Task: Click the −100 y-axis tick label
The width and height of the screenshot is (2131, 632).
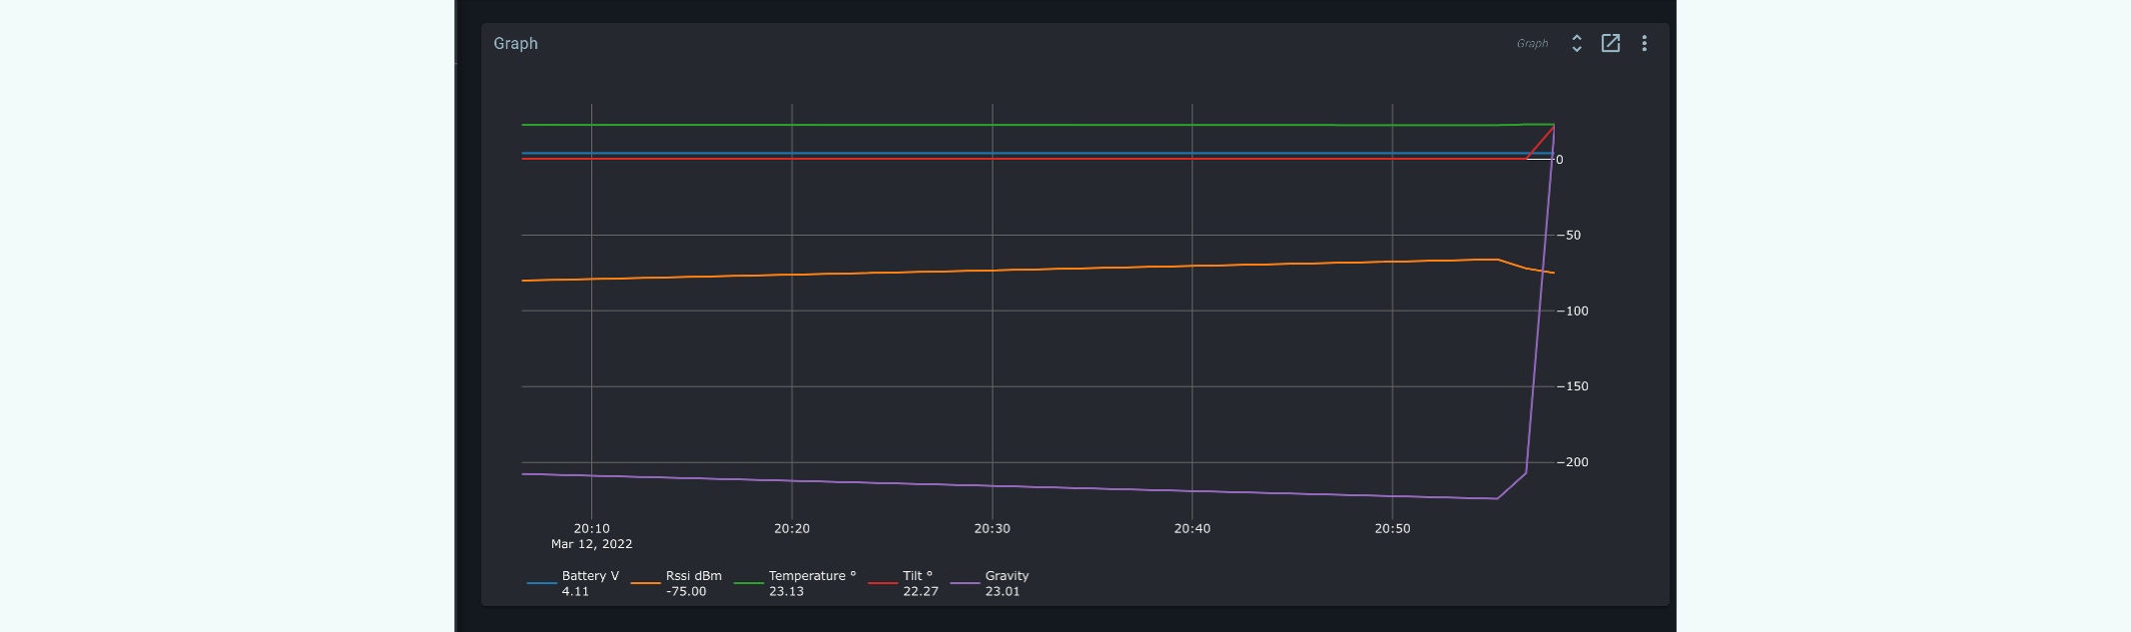Action: [1573, 312]
